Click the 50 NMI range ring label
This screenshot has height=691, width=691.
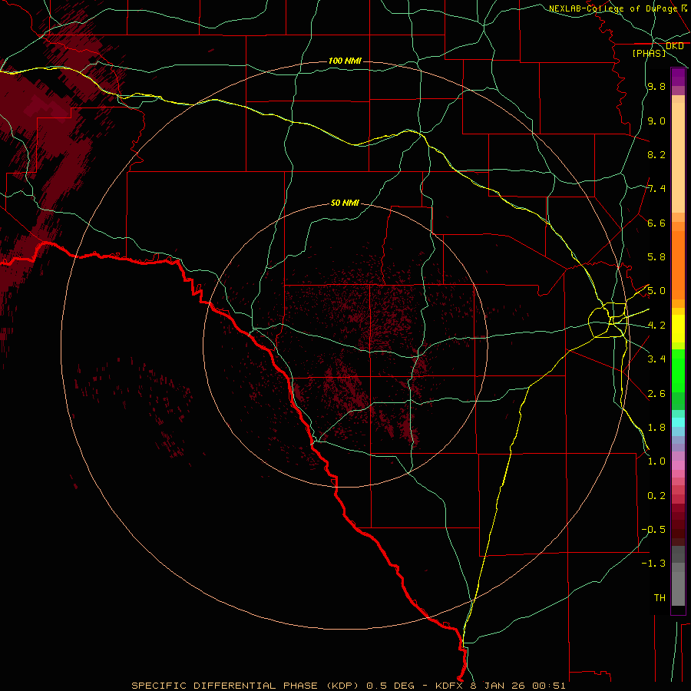point(345,203)
